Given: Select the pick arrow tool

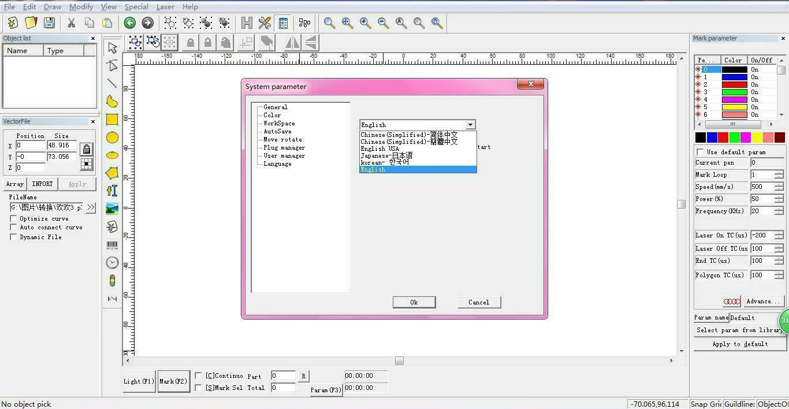Looking at the screenshot, I should click(112, 47).
